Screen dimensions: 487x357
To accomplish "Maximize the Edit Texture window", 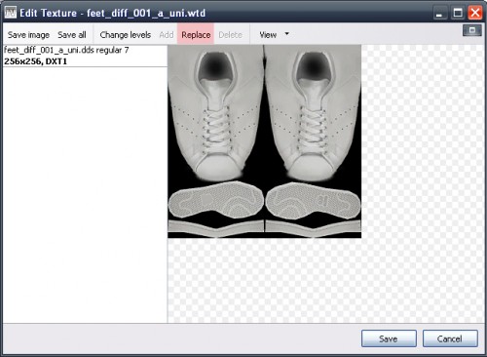I will 458,13.
